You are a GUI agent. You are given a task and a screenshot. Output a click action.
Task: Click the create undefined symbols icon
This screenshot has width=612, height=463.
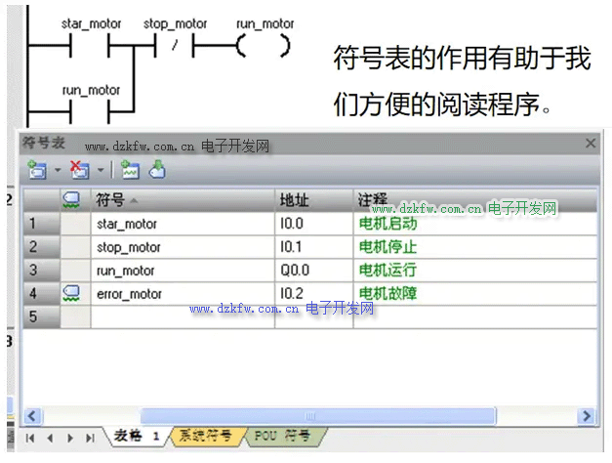130,170
